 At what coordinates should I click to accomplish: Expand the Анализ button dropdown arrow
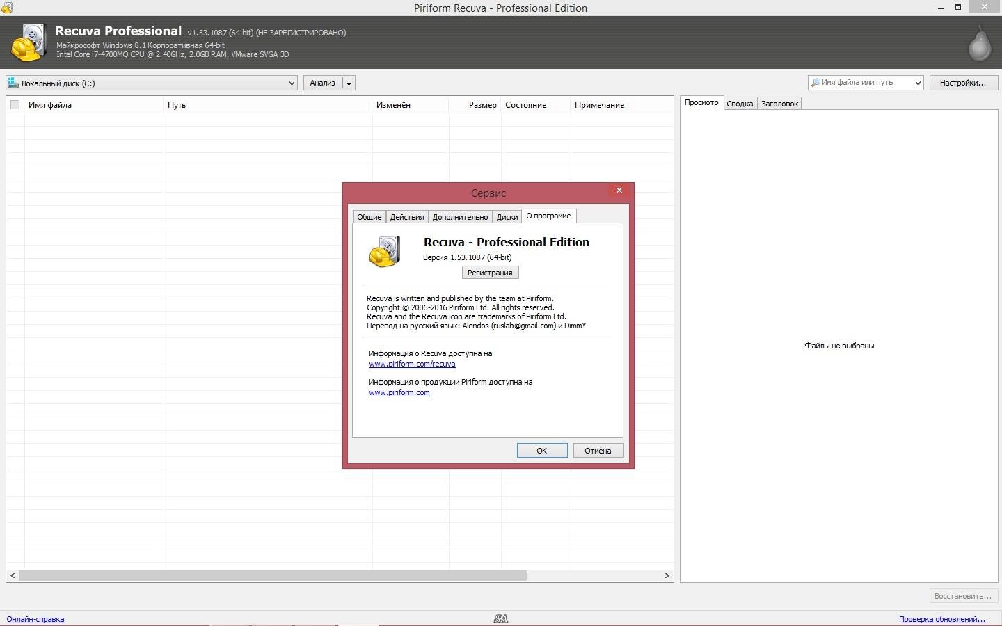[x=349, y=83]
